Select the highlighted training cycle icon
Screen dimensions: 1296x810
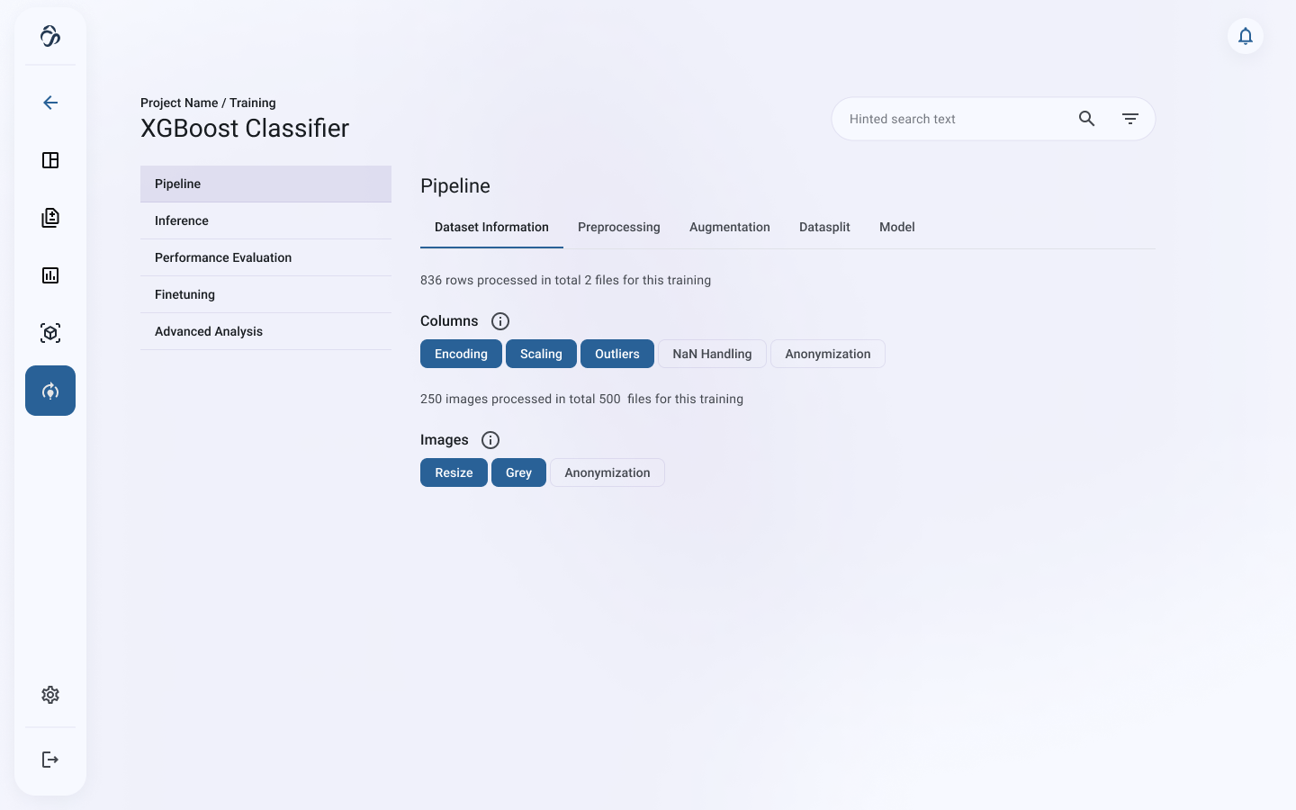point(50,391)
